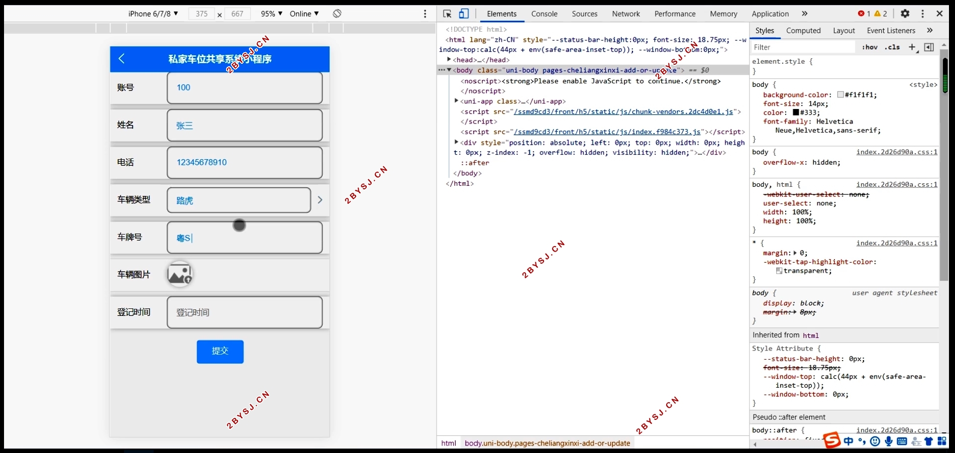Screen dimensions: 955x453
Task: Toggle Sogou Chinese/English mode icon
Action: (848, 441)
